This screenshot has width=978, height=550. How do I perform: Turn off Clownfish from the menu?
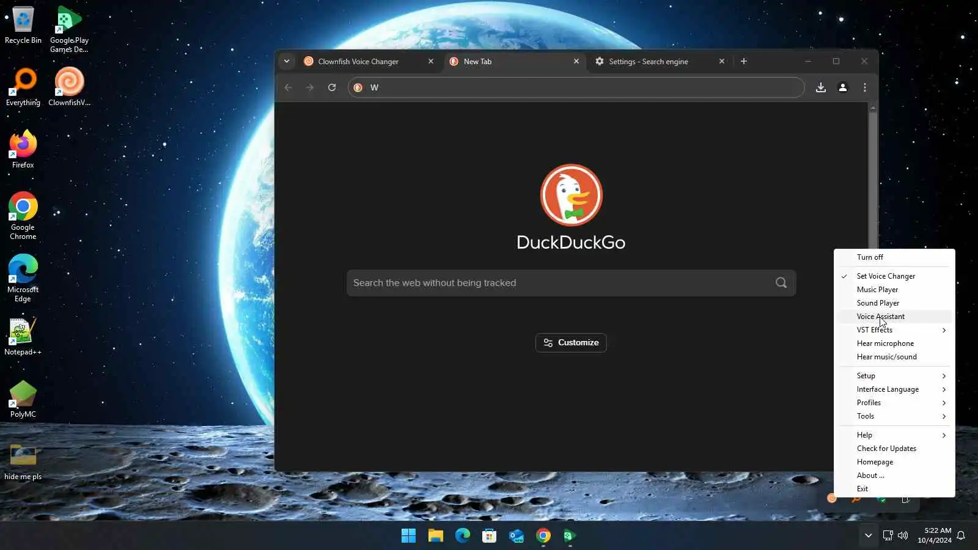coord(894,257)
